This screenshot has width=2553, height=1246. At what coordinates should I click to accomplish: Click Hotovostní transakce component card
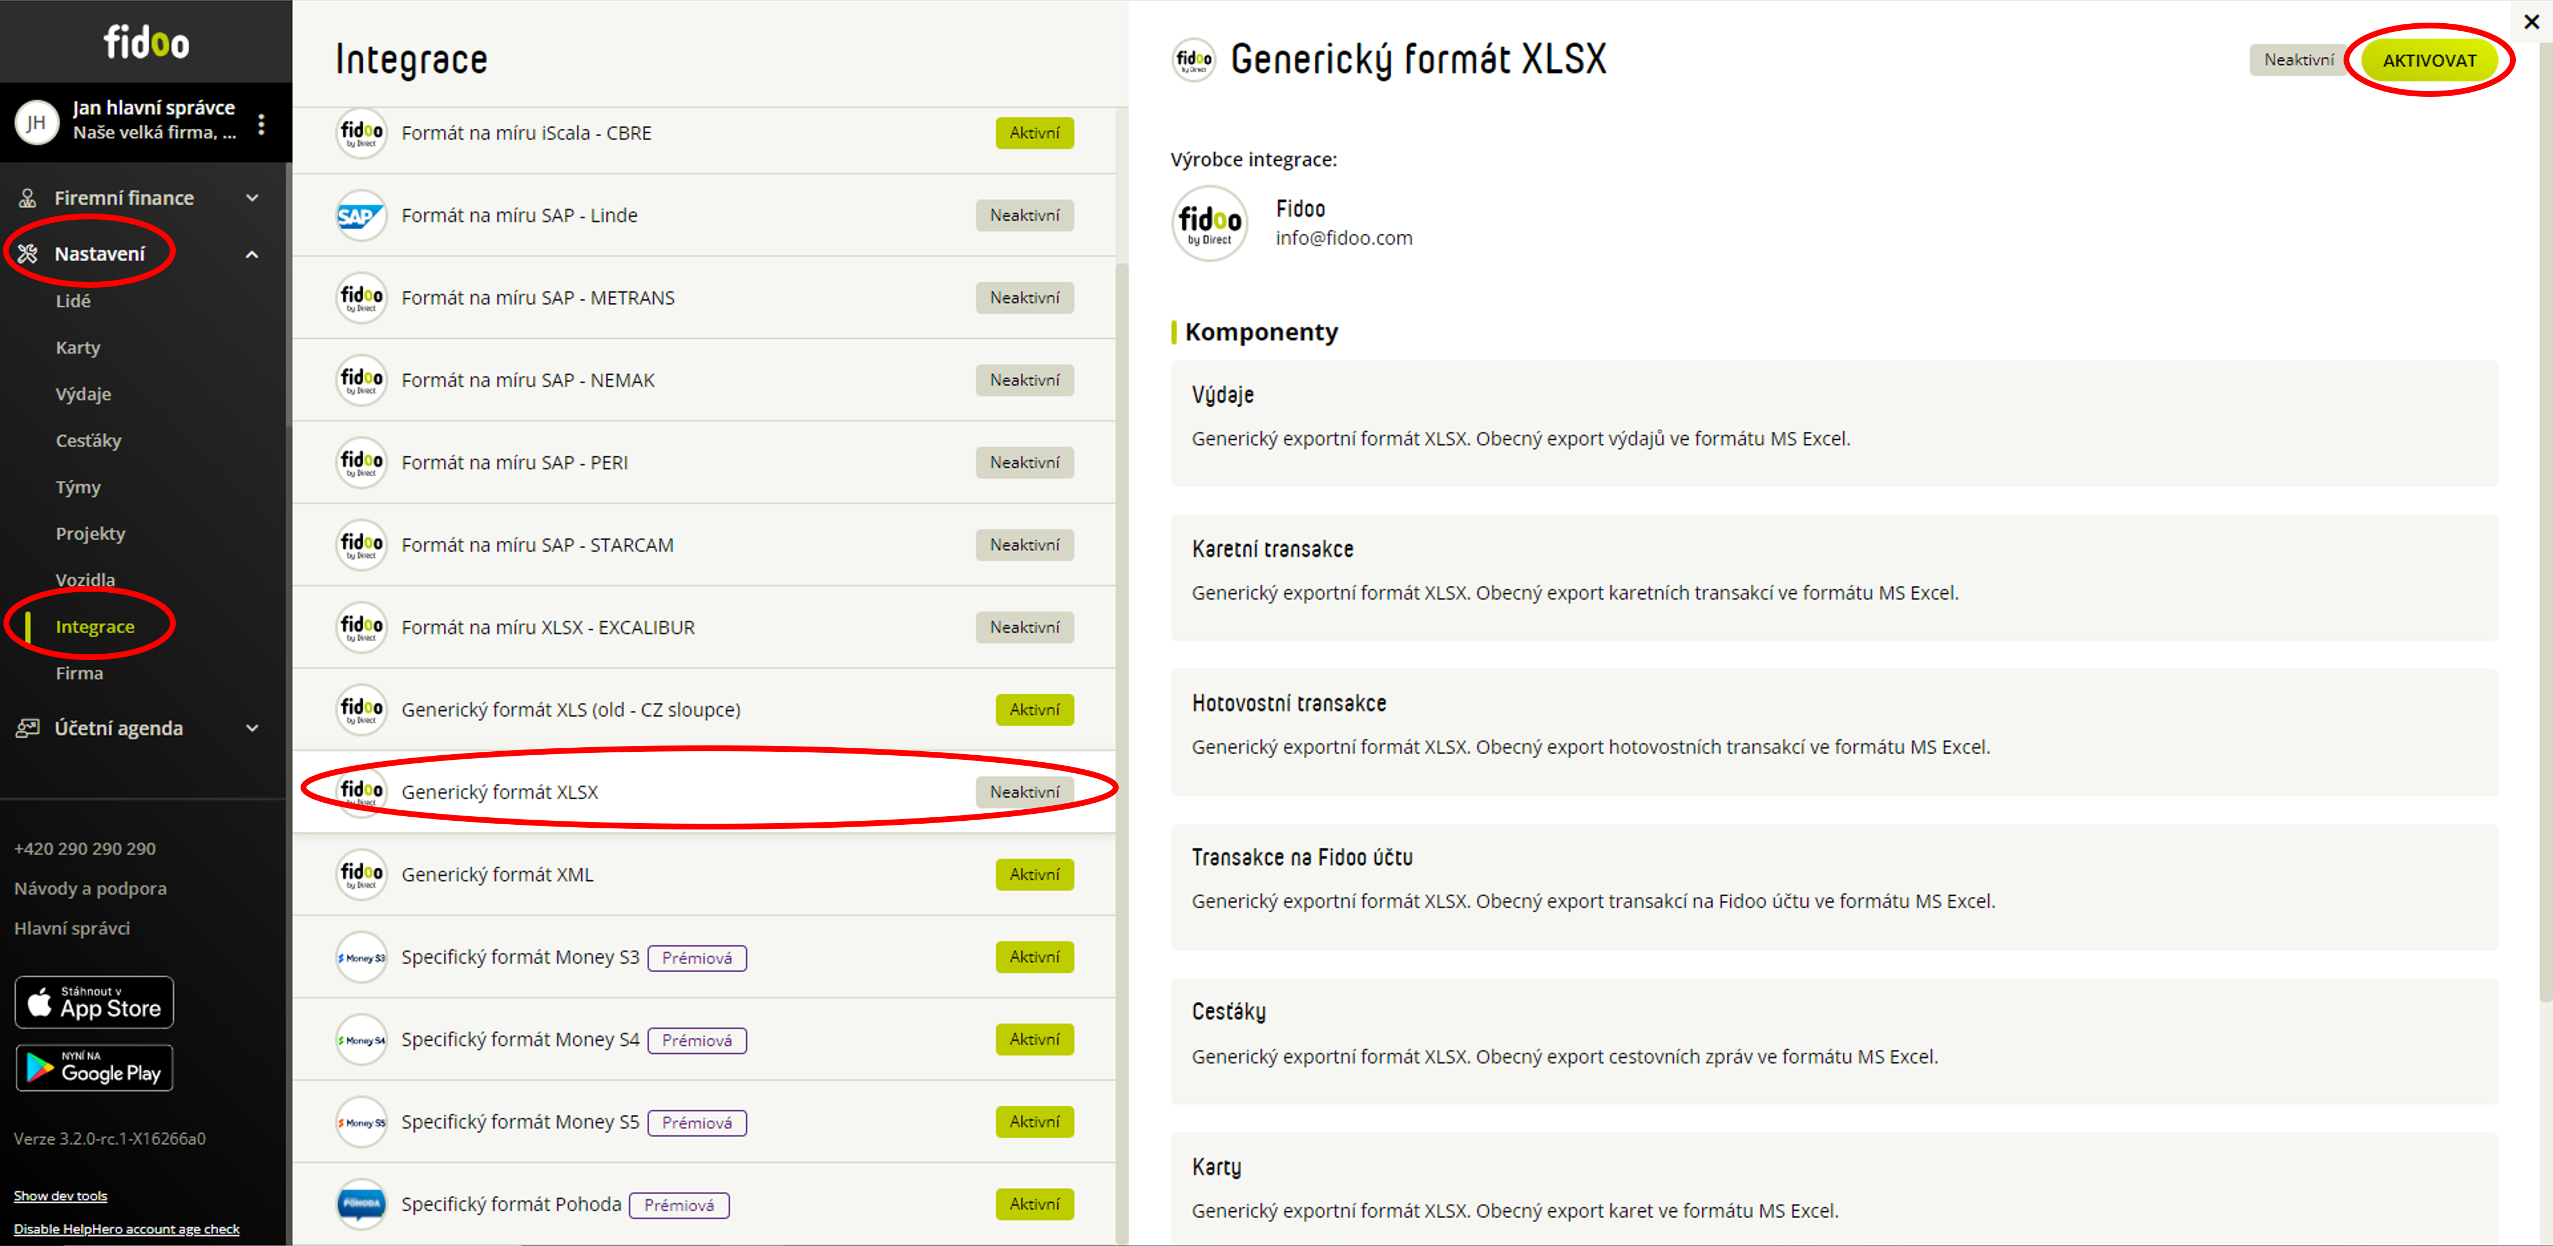coord(1834,732)
